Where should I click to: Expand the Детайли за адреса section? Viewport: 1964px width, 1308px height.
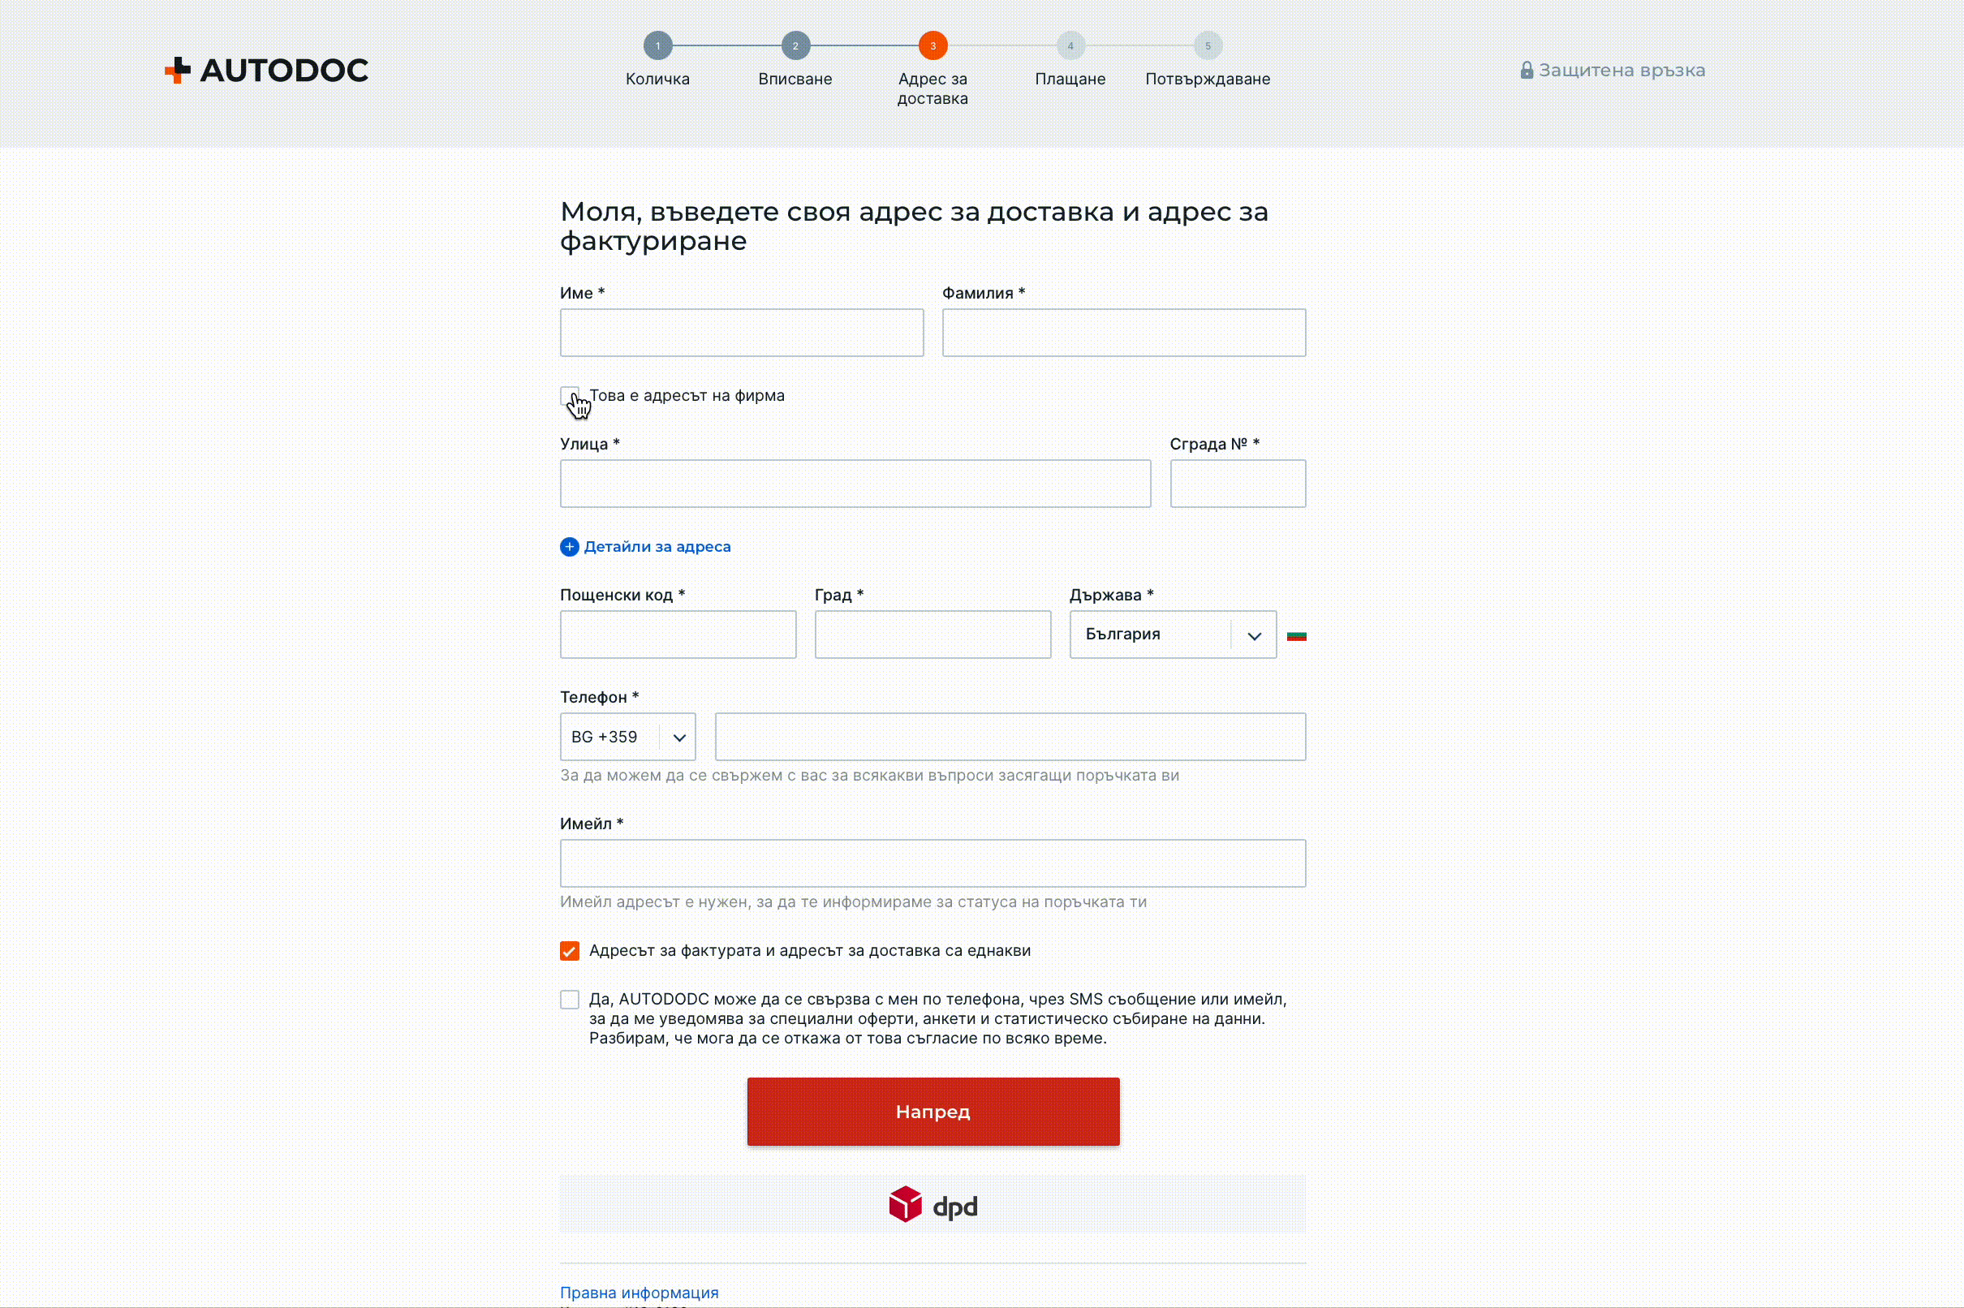point(657,546)
